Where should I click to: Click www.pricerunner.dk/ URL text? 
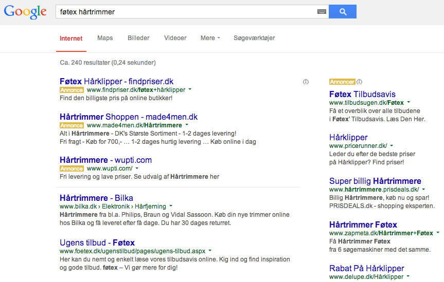coord(358,146)
